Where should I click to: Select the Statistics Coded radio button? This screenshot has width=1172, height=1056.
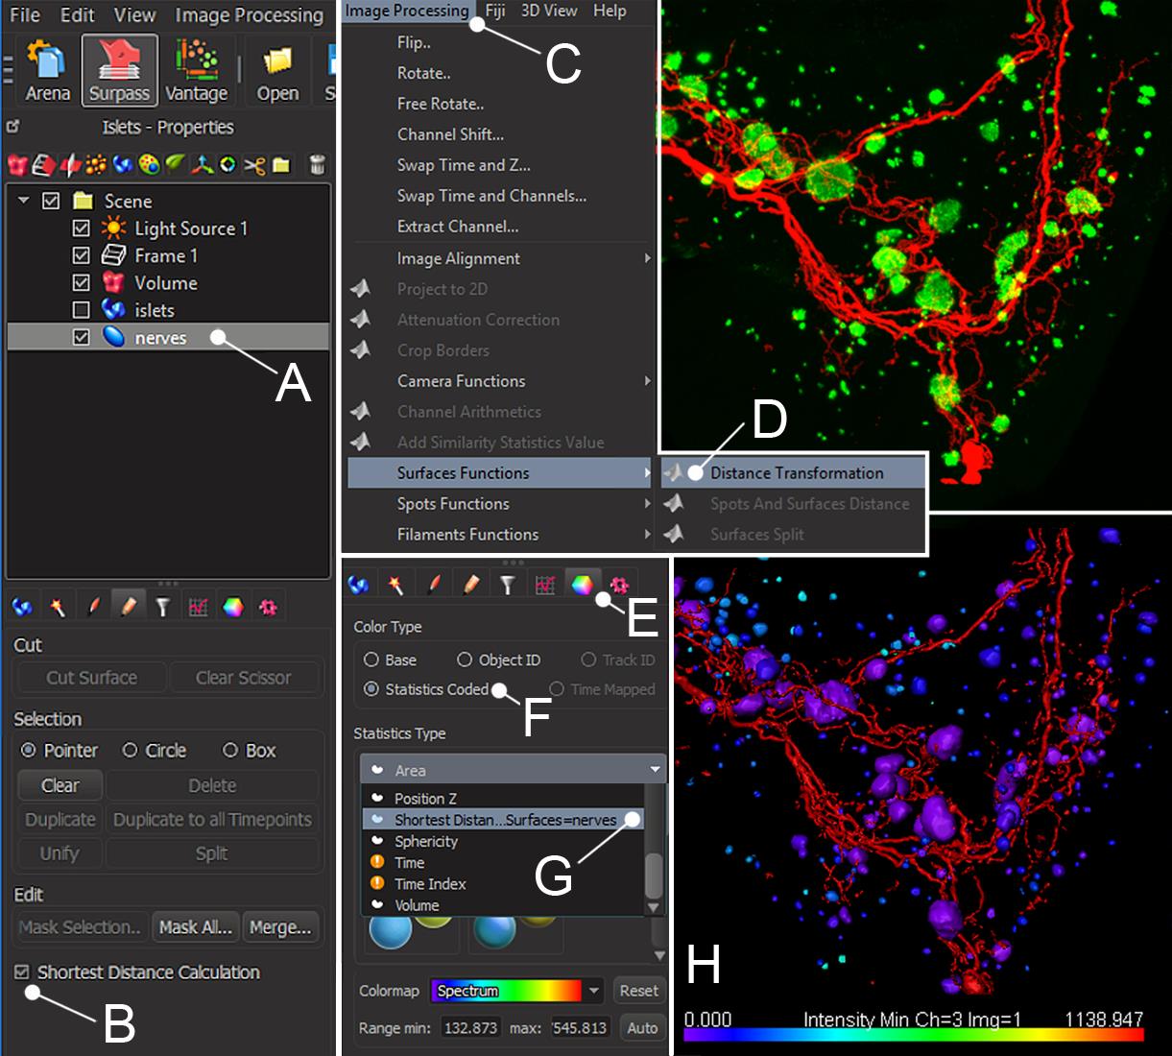pyautogui.click(x=371, y=689)
